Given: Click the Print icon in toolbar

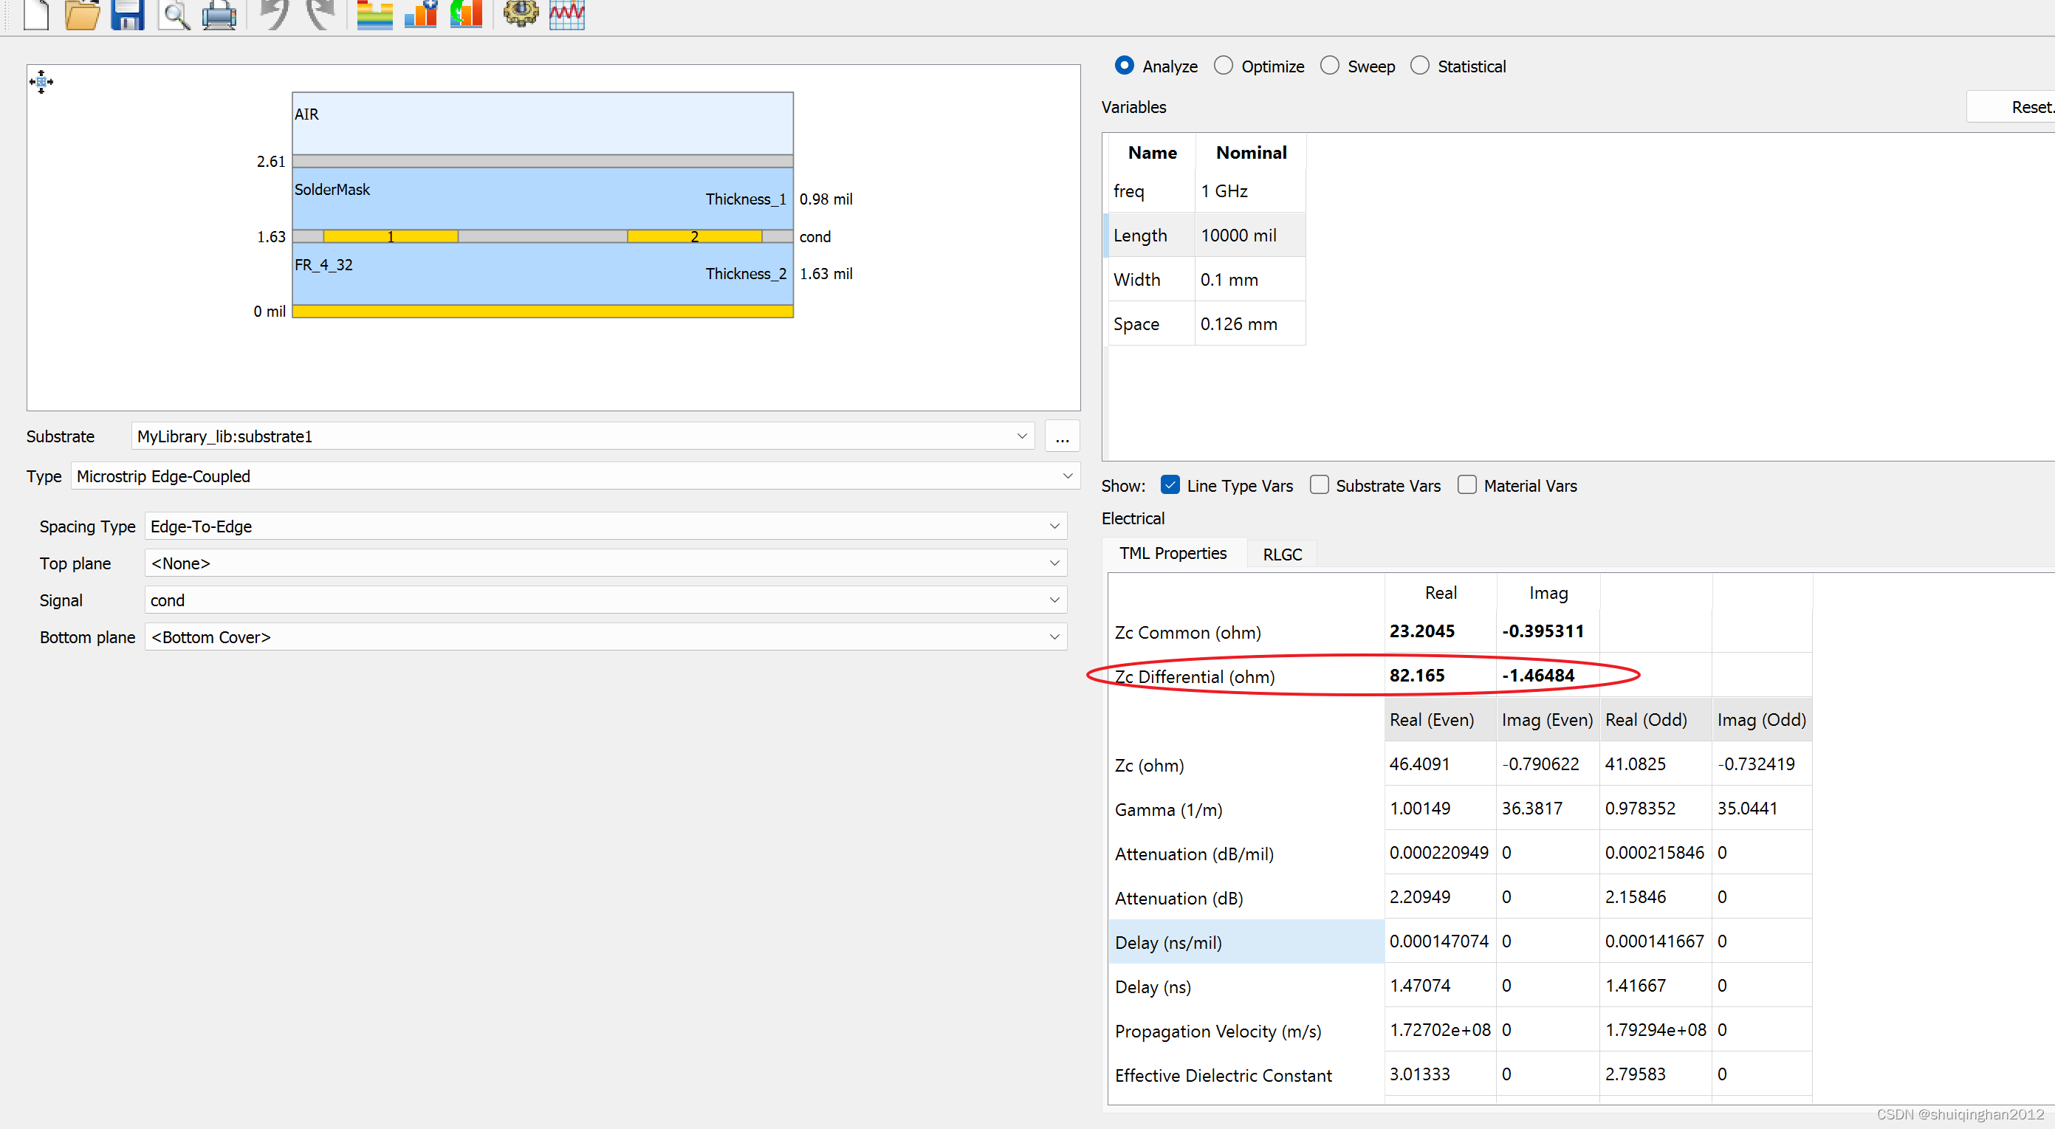Looking at the screenshot, I should (219, 13).
